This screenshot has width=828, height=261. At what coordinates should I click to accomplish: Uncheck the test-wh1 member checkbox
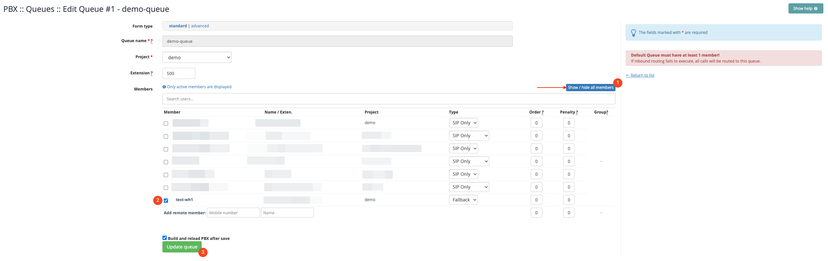pos(166,200)
